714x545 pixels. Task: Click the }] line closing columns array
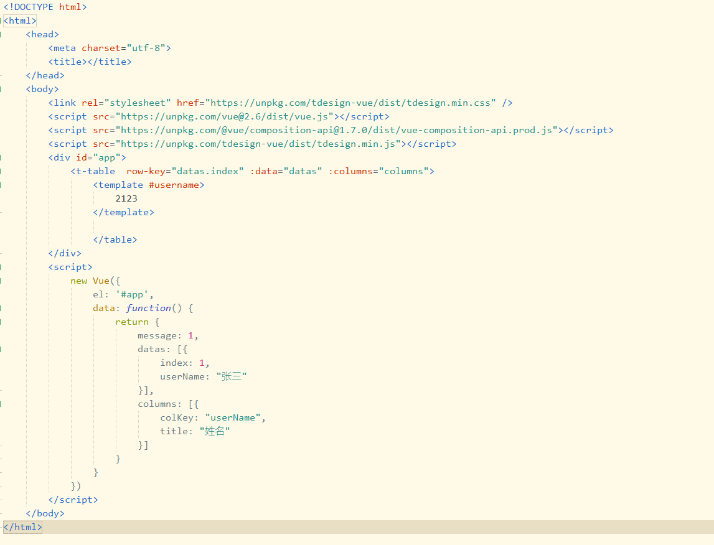click(x=143, y=445)
